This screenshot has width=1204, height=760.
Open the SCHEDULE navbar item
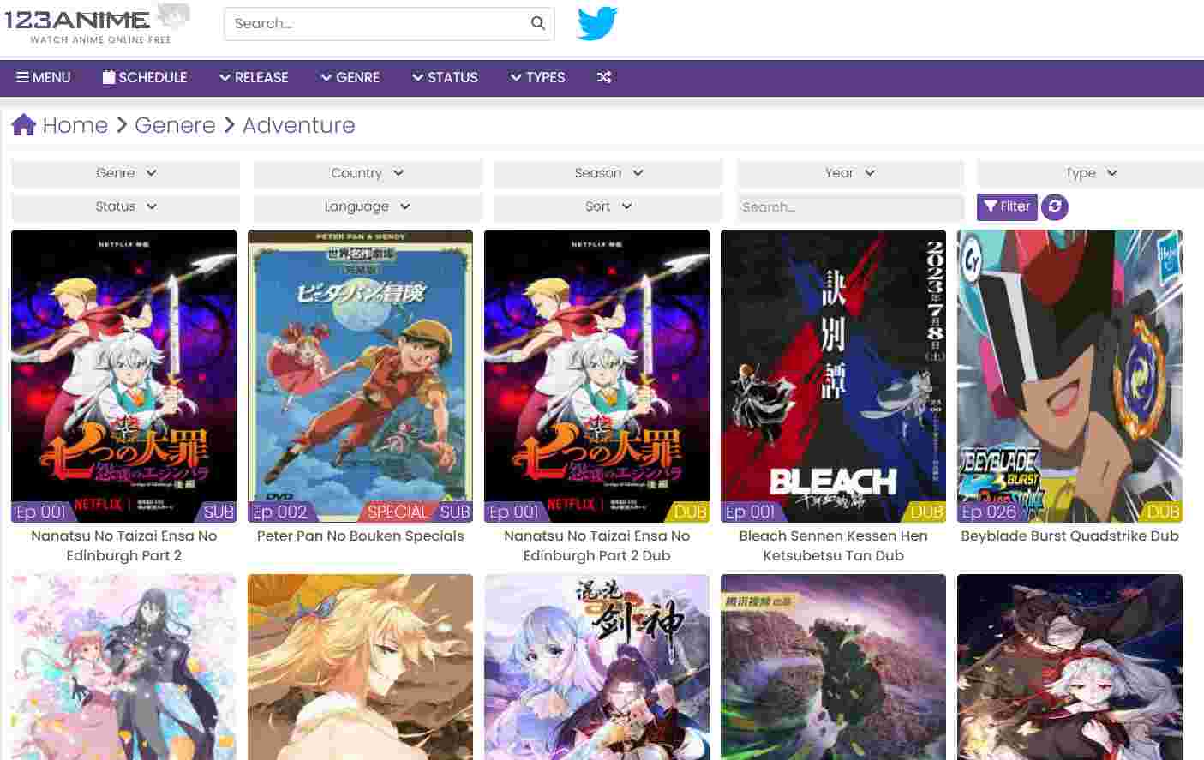tap(145, 77)
